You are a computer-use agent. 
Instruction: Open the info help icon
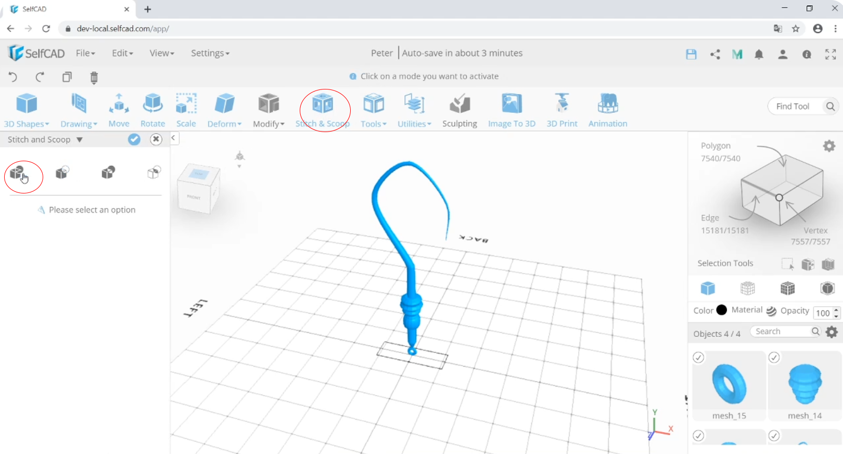point(807,54)
